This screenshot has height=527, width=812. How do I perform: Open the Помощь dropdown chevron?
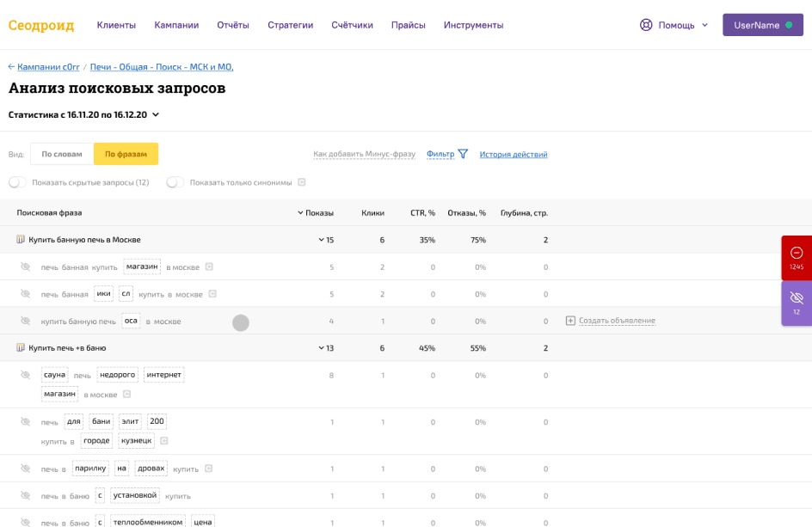705,25
